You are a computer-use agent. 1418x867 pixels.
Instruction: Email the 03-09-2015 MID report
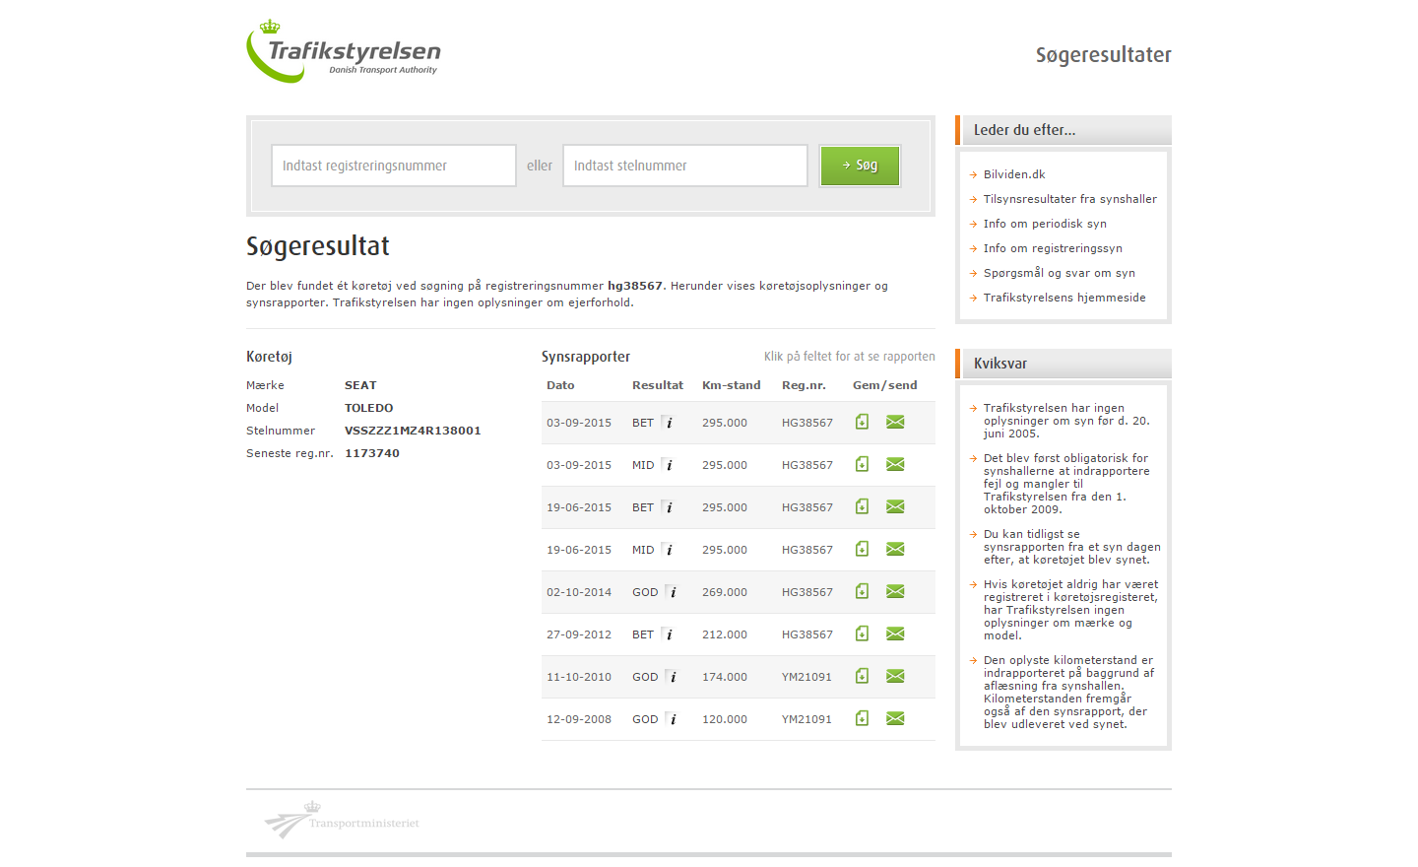tap(895, 464)
